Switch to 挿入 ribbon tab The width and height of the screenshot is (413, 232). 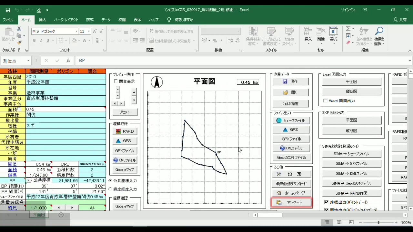43,20
